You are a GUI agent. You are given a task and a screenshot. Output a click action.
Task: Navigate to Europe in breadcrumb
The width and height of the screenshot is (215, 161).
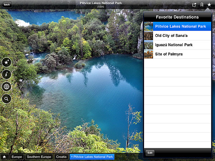17,157
